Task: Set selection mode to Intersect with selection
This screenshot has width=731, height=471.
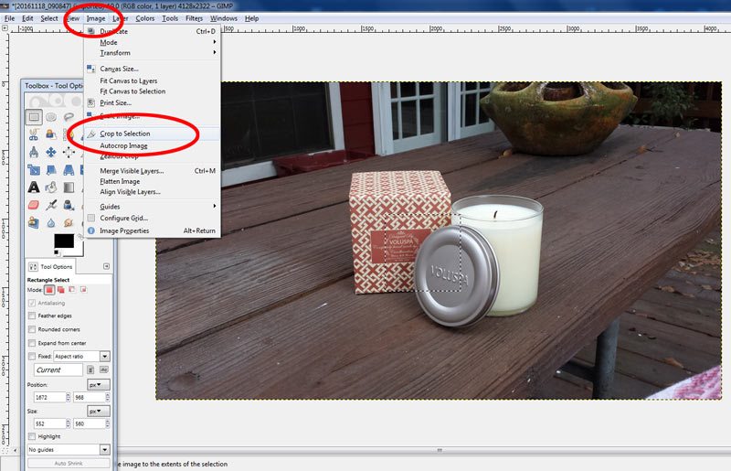Action: (83, 290)
